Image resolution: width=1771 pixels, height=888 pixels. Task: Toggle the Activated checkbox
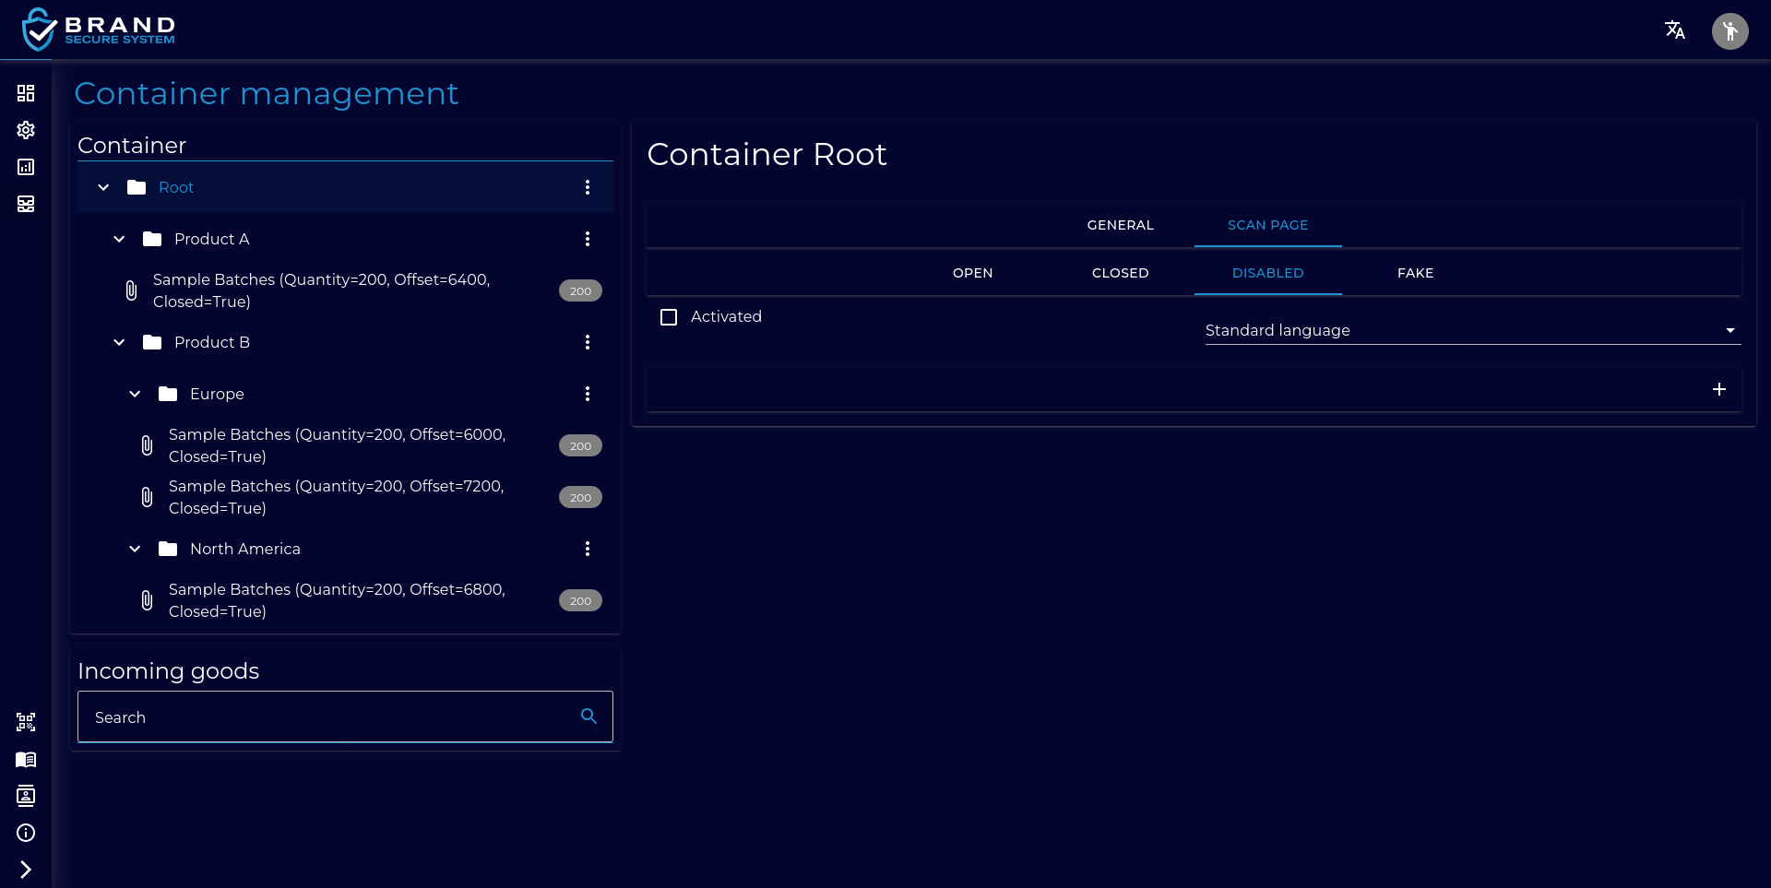[x=669, y=317]
